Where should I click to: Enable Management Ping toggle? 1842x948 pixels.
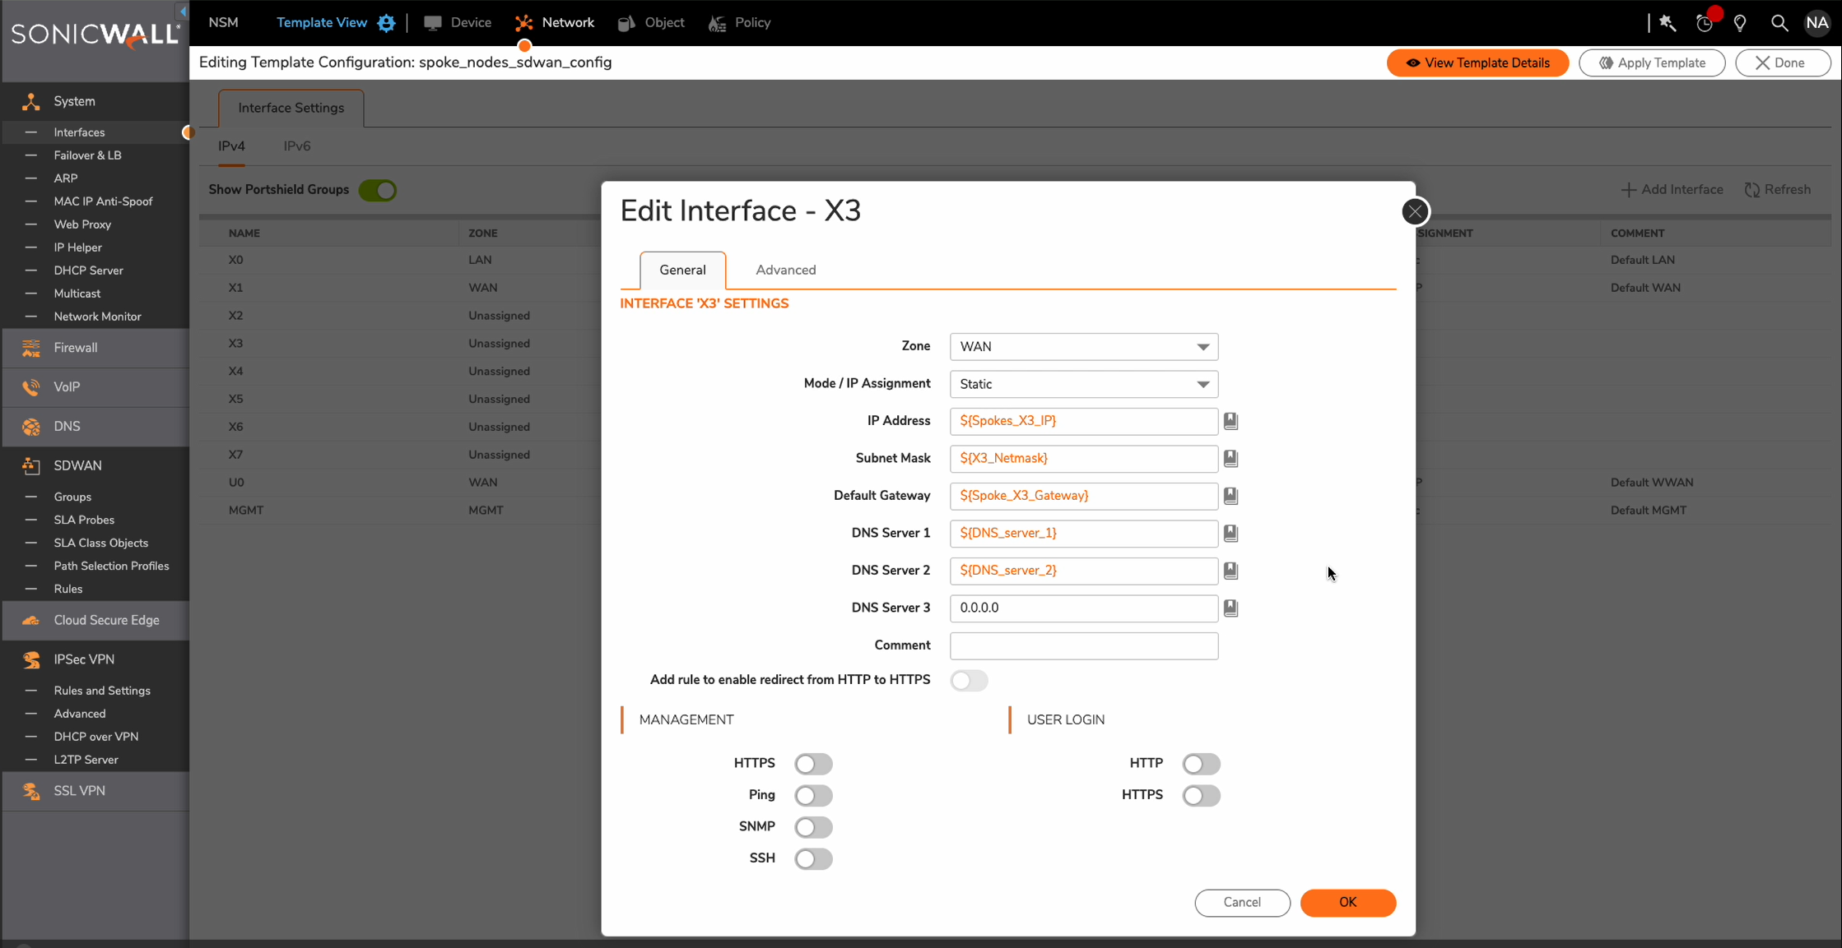[813, 796]
